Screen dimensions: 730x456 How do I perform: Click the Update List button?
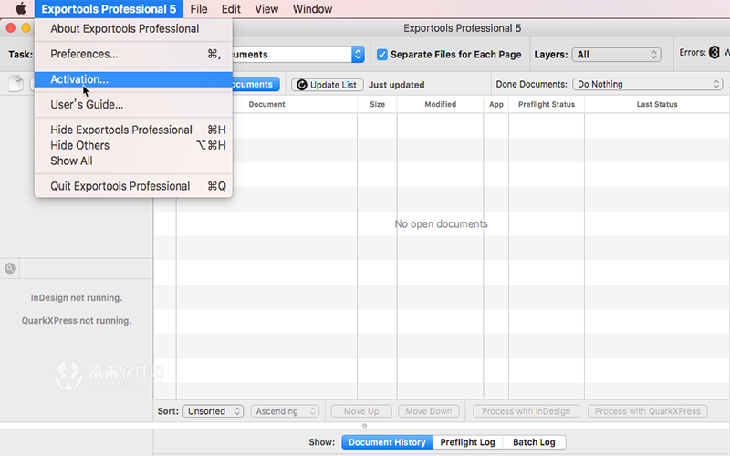point(328,85)
